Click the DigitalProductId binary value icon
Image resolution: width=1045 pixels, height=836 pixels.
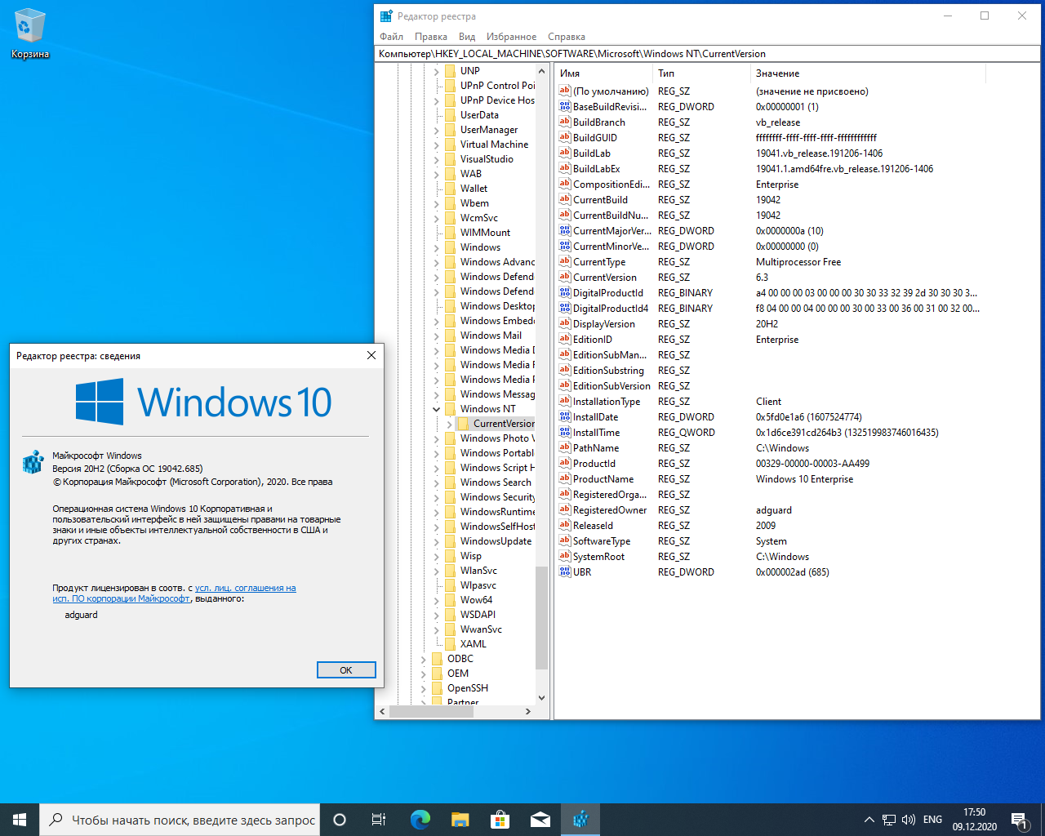(564, 292)
